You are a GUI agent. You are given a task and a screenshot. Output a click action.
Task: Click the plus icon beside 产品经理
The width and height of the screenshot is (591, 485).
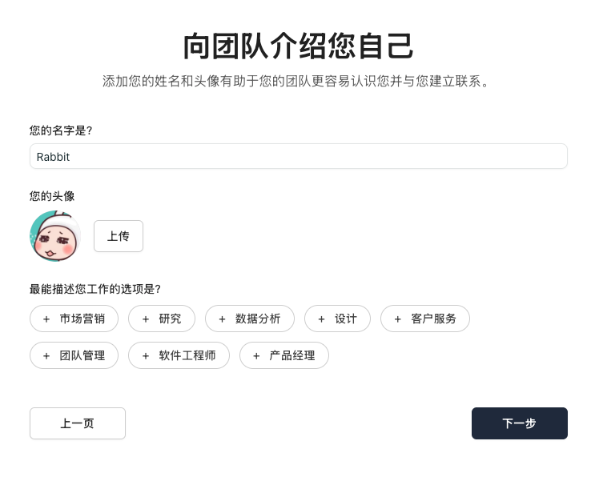(256, 355)
